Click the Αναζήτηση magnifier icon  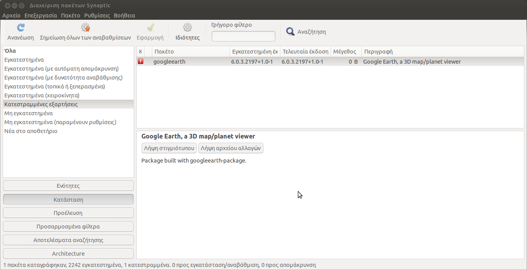(x=290, y=31)
